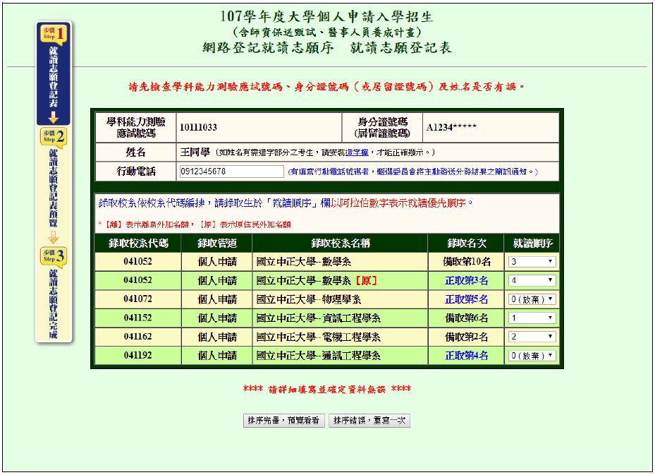Select the exam number 10111033

(198, 128)
